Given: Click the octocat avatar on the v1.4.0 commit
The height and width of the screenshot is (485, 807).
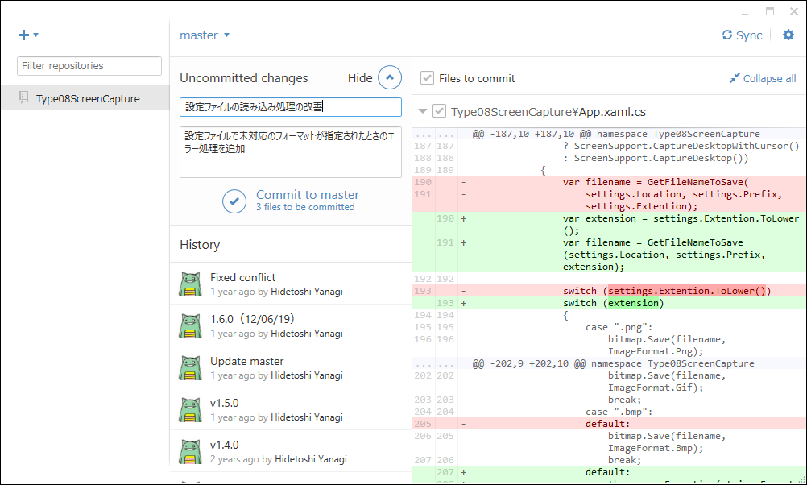Looking at the screenshot, I should coord(190,451).
